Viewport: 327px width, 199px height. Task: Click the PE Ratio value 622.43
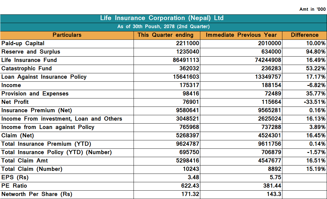point(190,186)
